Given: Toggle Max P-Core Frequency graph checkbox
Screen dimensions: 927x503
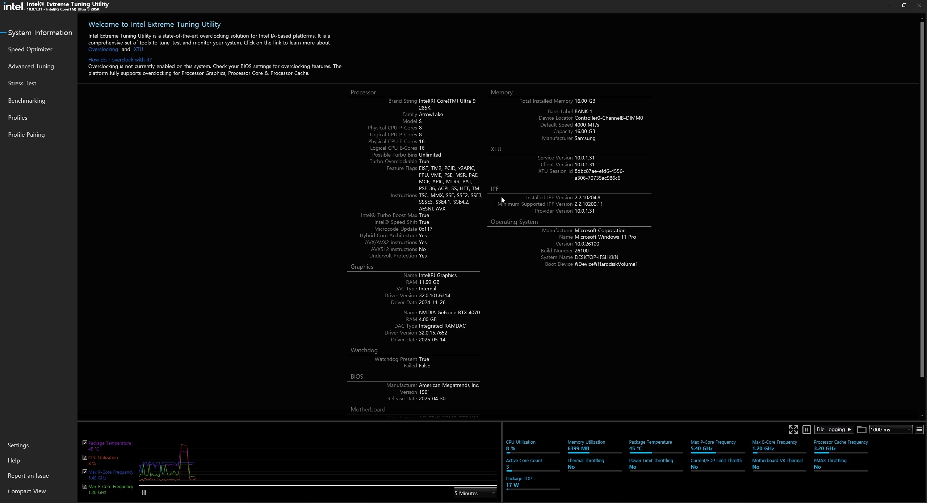Looking at the screenshot, I should click(85, 472).
